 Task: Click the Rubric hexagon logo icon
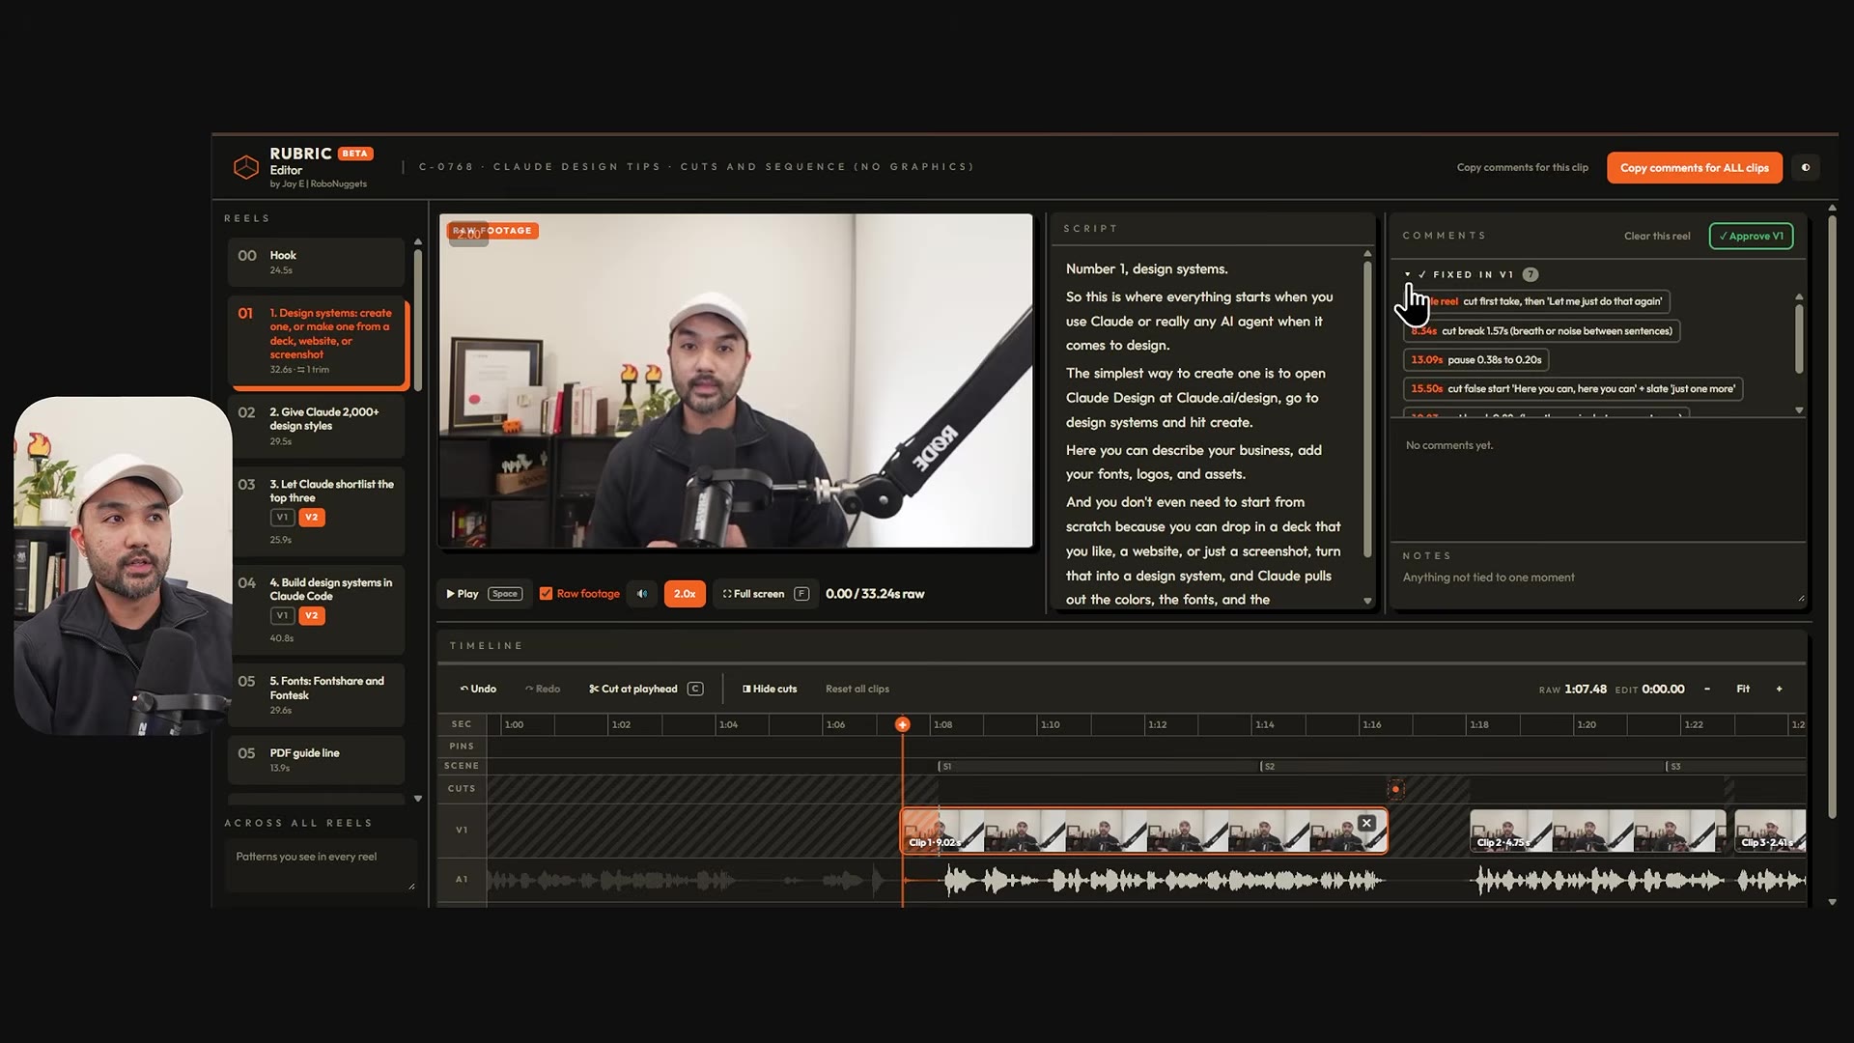coord(246,167)
